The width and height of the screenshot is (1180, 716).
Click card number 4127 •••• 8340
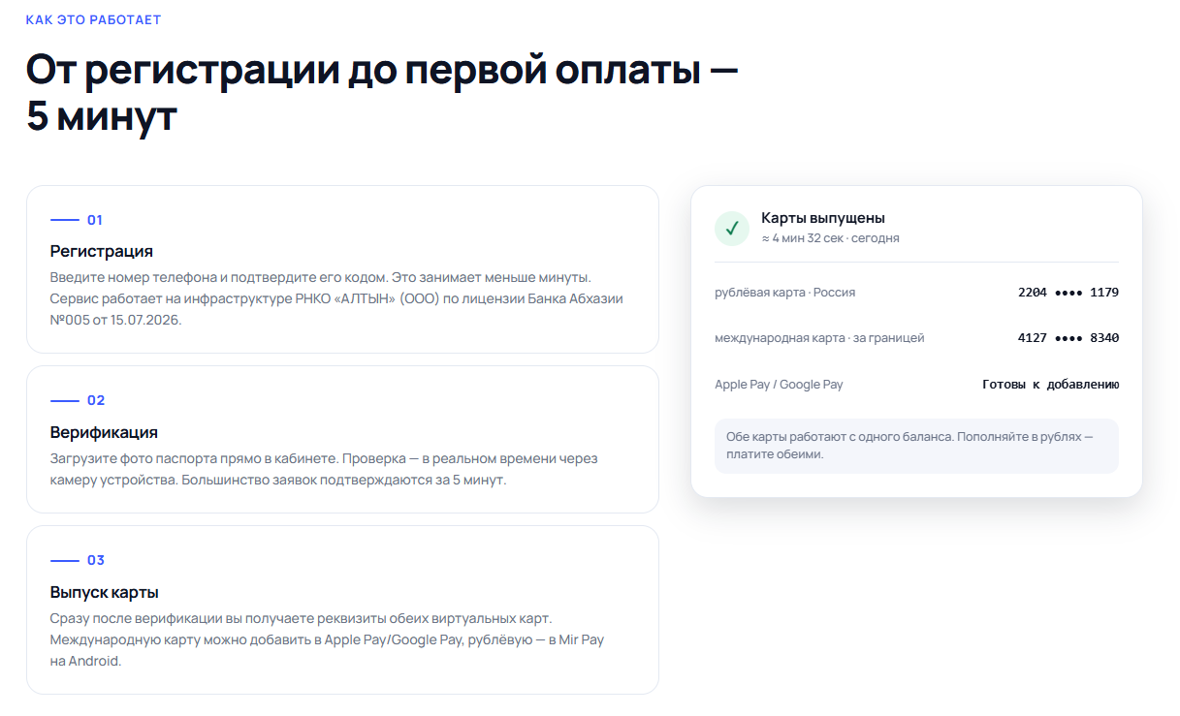point(1068,338)
